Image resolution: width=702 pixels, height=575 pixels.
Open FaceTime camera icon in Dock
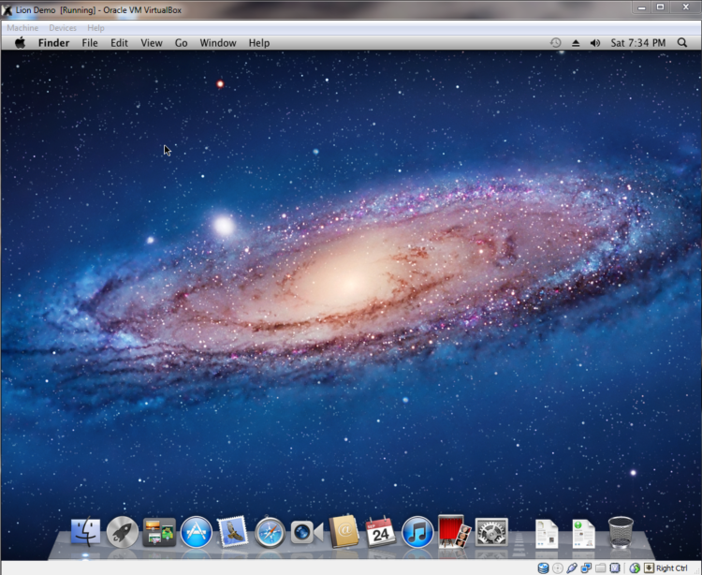pos(307,533)
